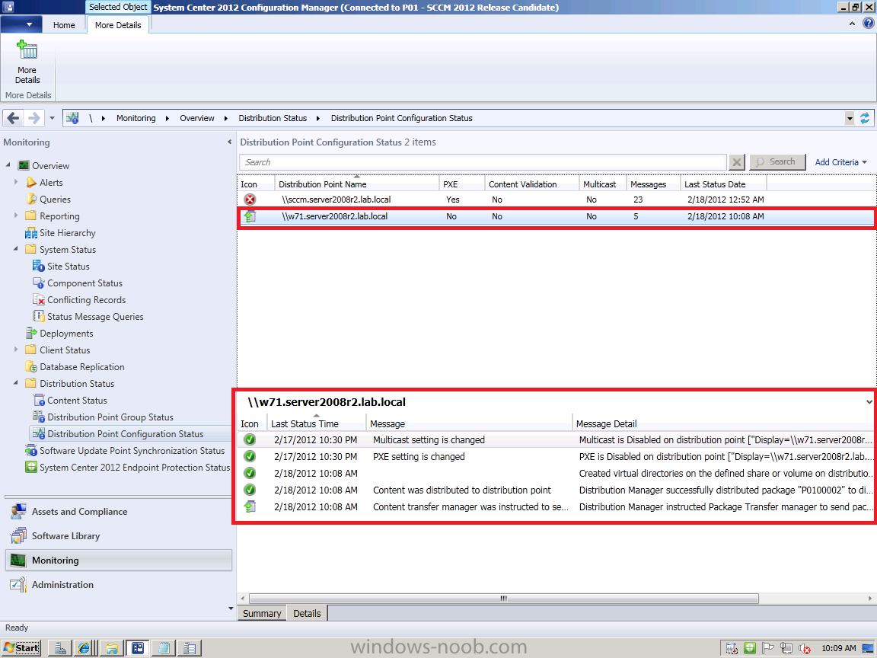Click the Queries node icon
This screenshot has height=658, width=877.
point(31,200)
